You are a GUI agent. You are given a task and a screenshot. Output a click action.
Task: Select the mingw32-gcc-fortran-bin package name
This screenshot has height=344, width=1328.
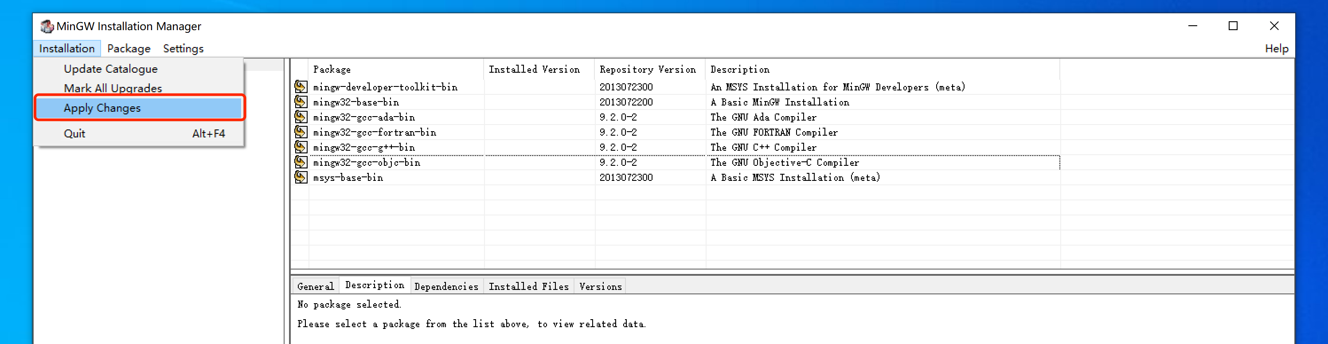pyautogui.click(x=374, y=132)
